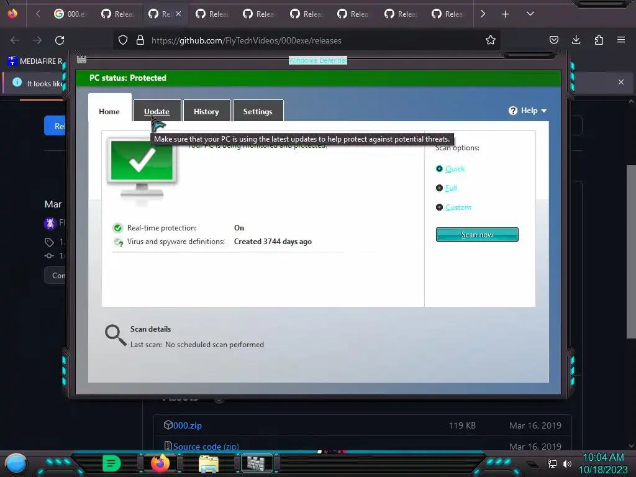Expand the Help dropdown arrow
636x477 pixels.
(544, 111)
